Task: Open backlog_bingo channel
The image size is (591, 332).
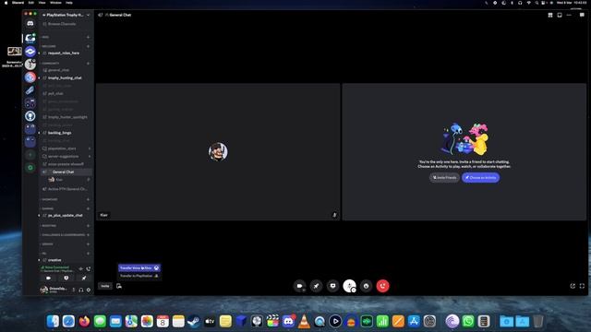Action: [59, 133]
